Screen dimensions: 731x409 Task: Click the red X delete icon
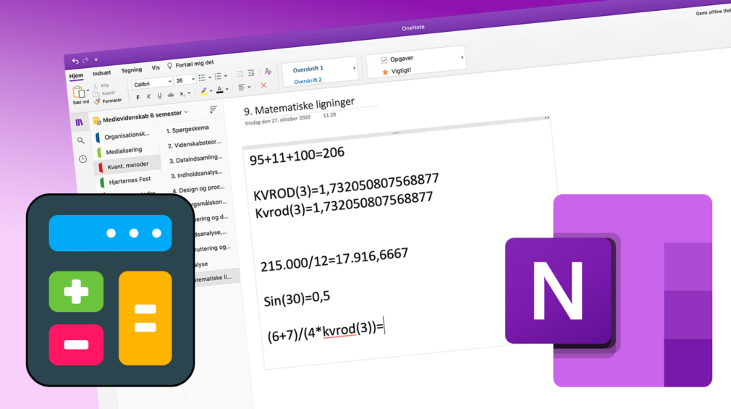click(264, 85)
